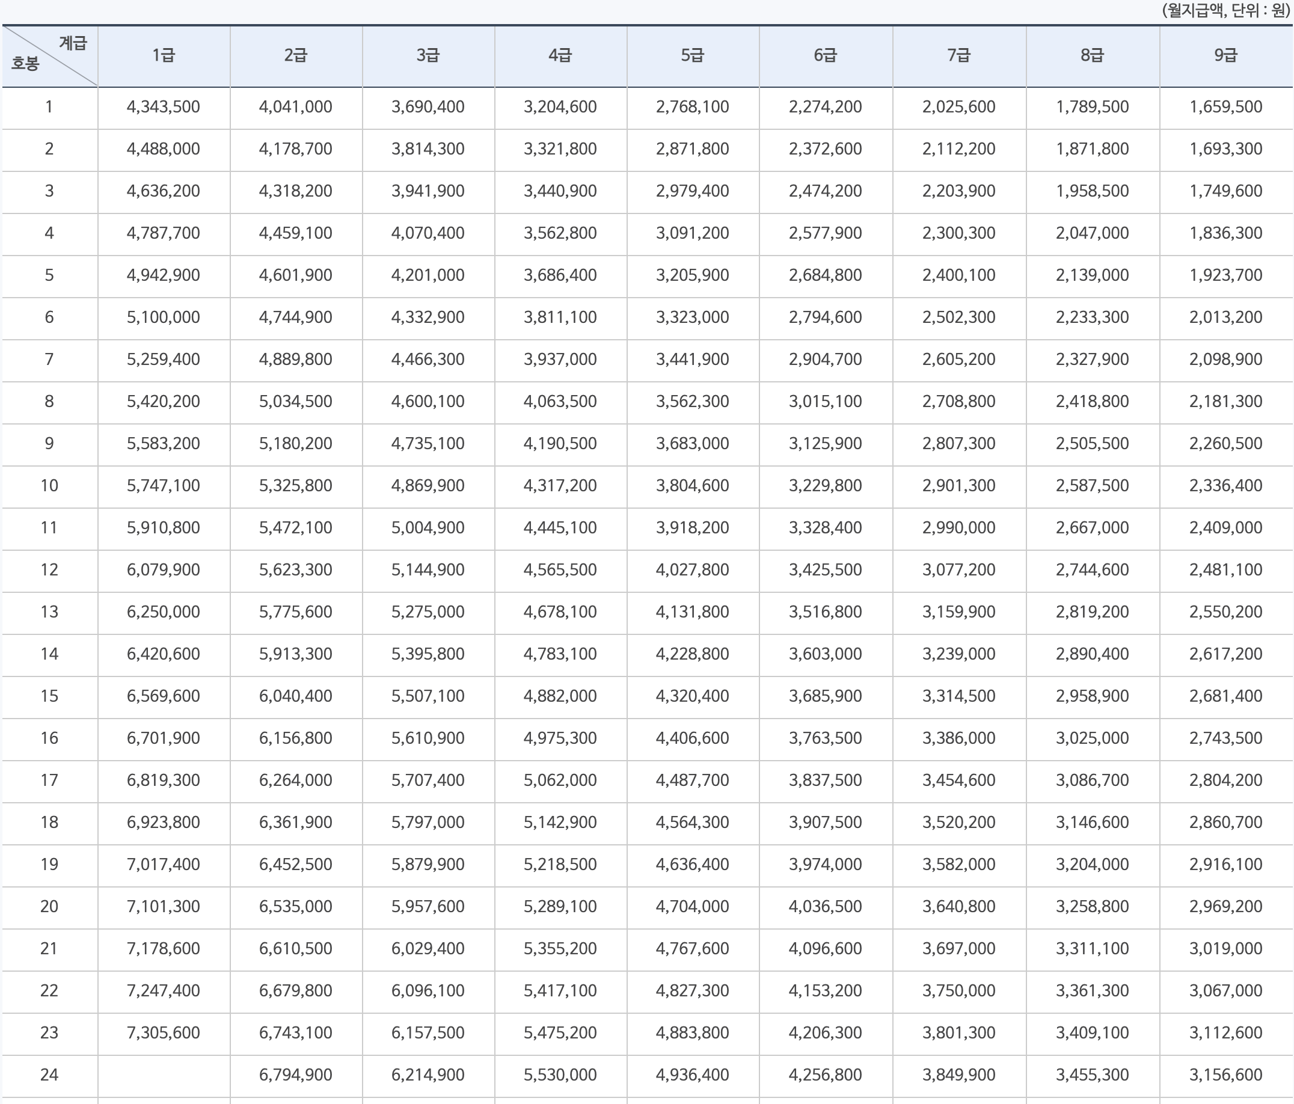The width and height of the screenshot is (1294, 1104).
Task: Select the 7,305,600 cell
Action: (x=164, y=1033)
